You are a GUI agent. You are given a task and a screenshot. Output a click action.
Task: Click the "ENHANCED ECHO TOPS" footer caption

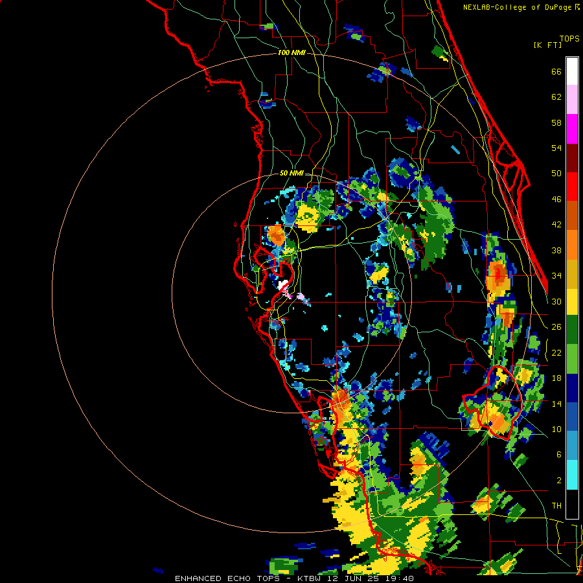[x=227, y=578]
